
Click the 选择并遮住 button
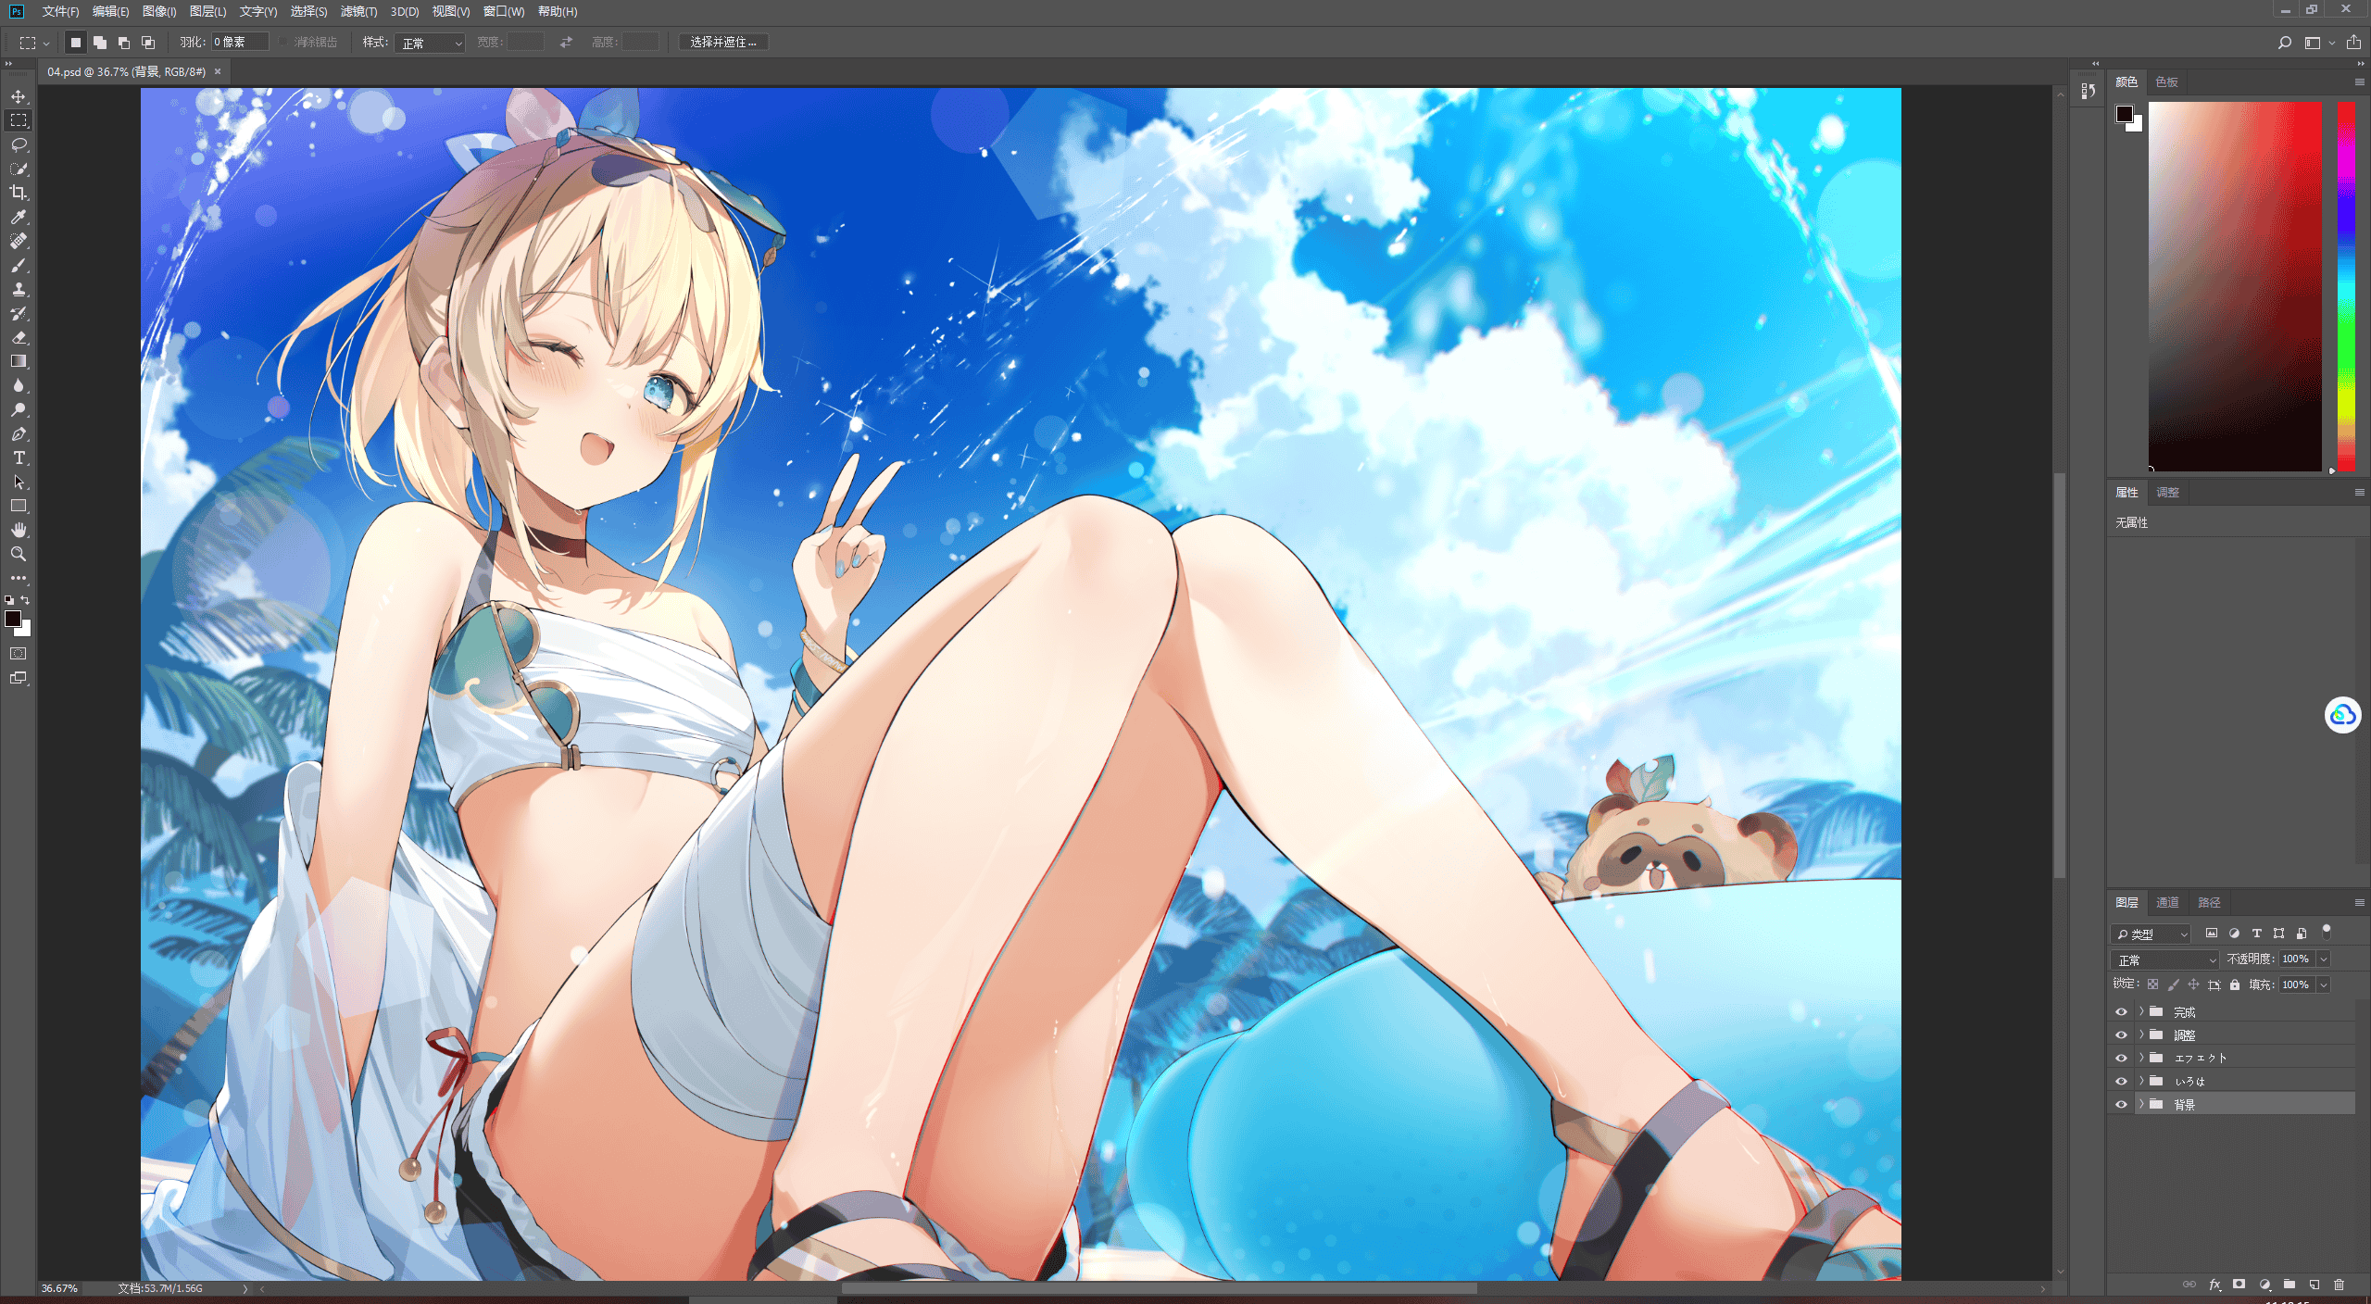click(x=723, y=42)
